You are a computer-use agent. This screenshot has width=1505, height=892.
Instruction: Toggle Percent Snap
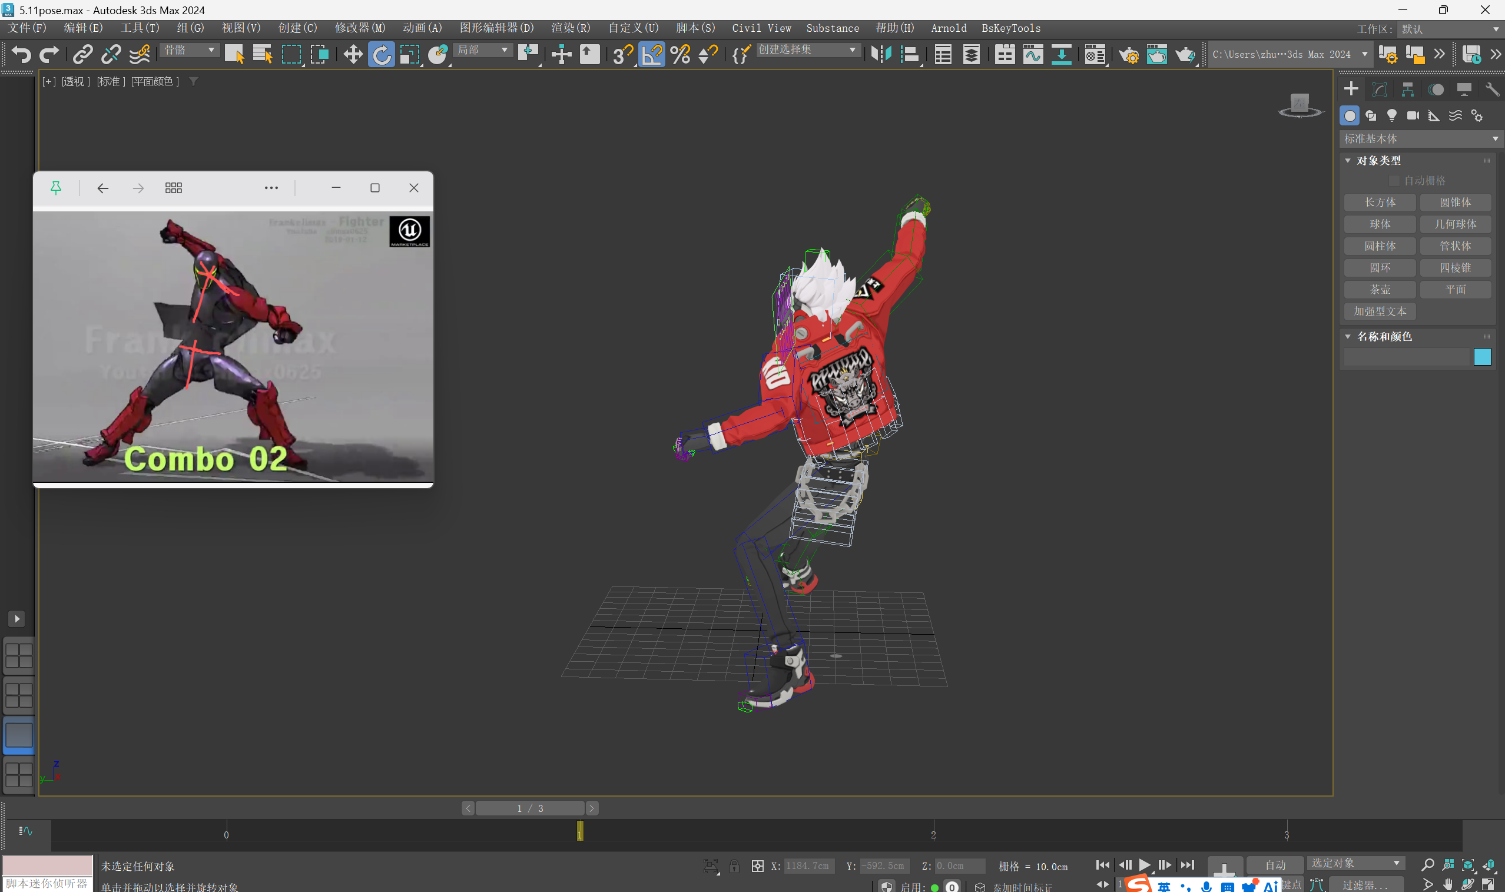[679, 55]
